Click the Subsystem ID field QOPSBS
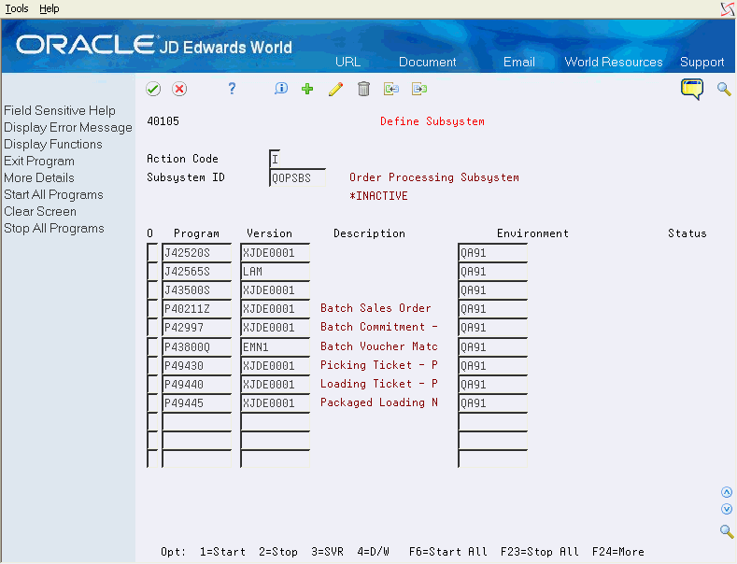This screenshot has width=737, height=564. [298, 177]
